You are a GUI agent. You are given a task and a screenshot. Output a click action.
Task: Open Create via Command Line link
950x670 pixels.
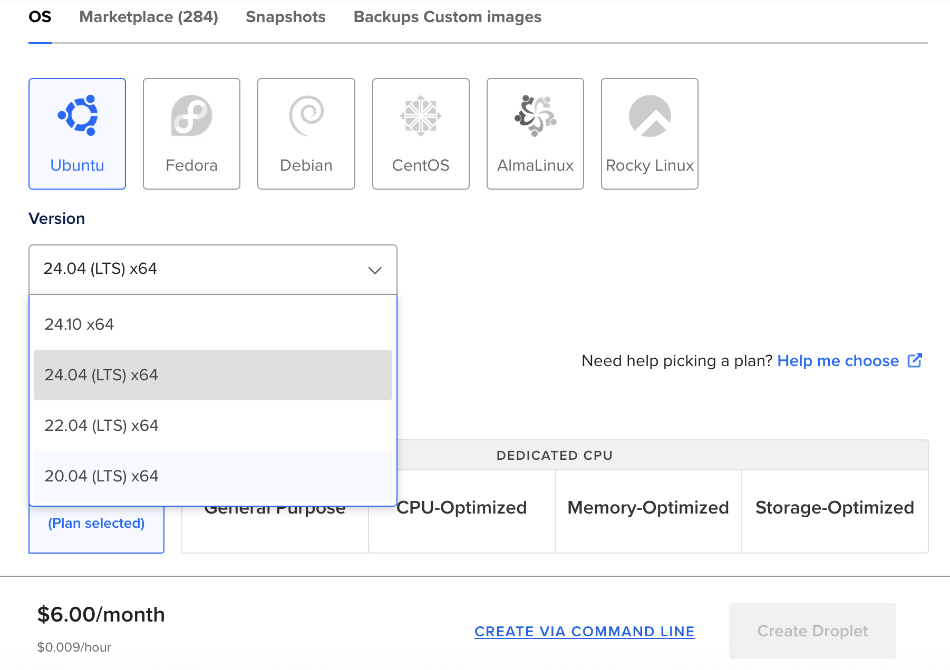click(585, 632)
